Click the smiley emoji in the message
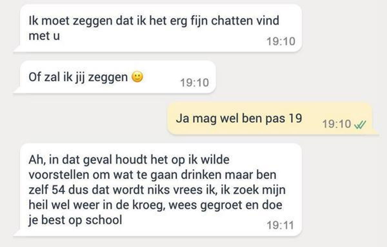The width and height of the screenshot is (387, 247). pyautogui.click(x=138, y=78)
